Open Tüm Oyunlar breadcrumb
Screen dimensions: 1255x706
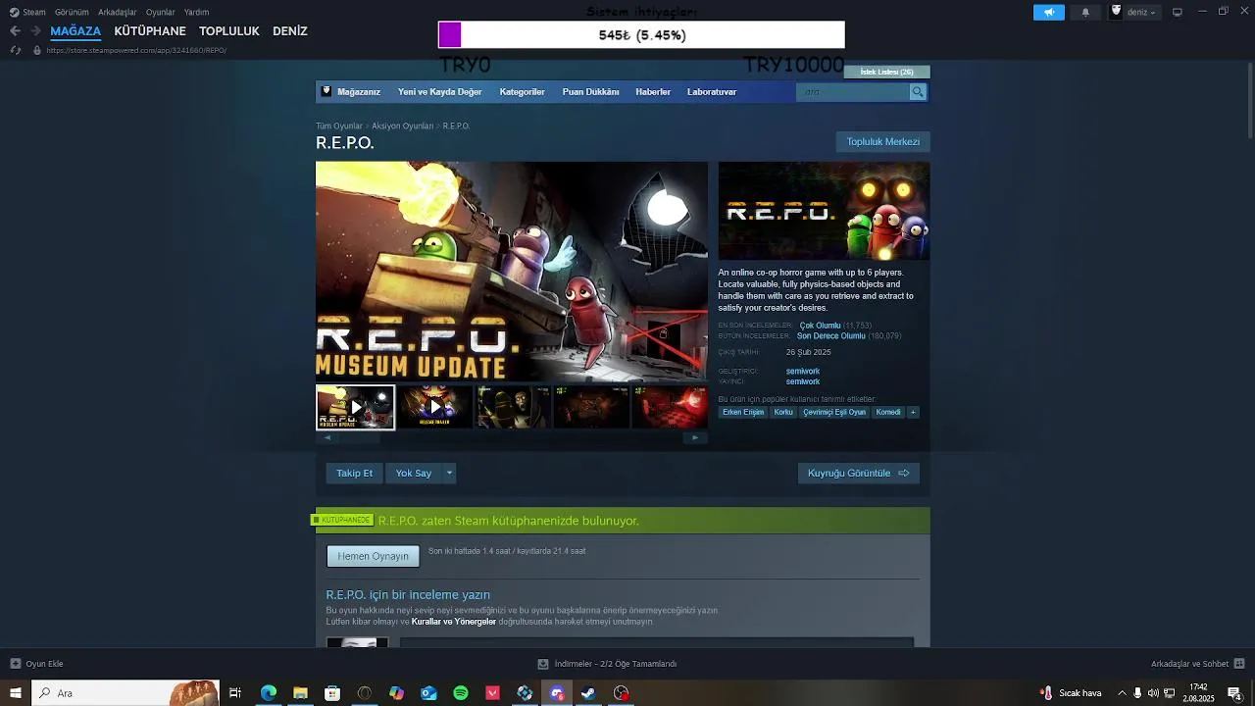pos(338,126)
